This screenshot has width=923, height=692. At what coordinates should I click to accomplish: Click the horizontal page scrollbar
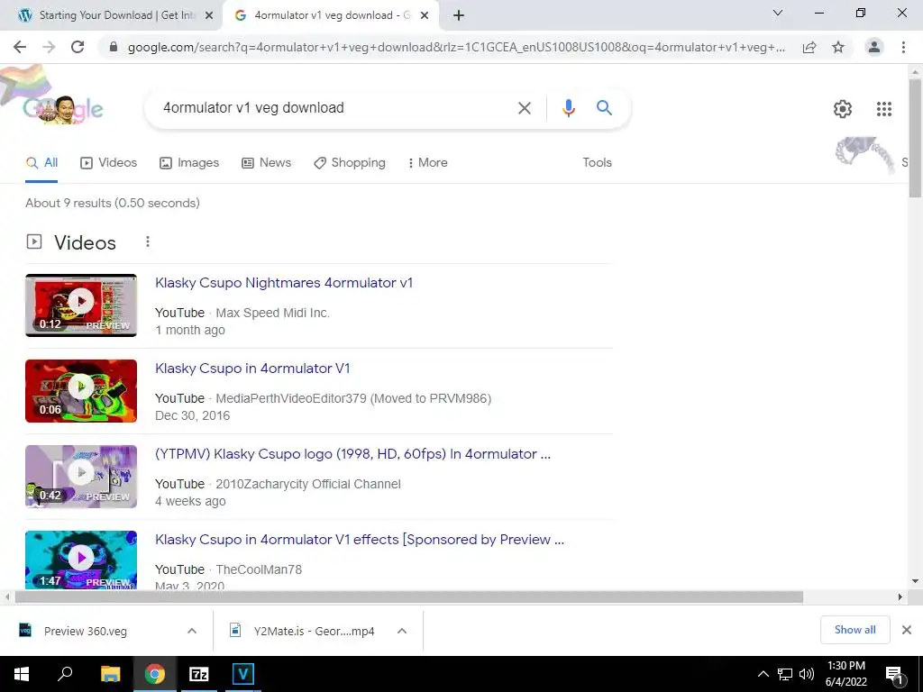pos(409,597)
